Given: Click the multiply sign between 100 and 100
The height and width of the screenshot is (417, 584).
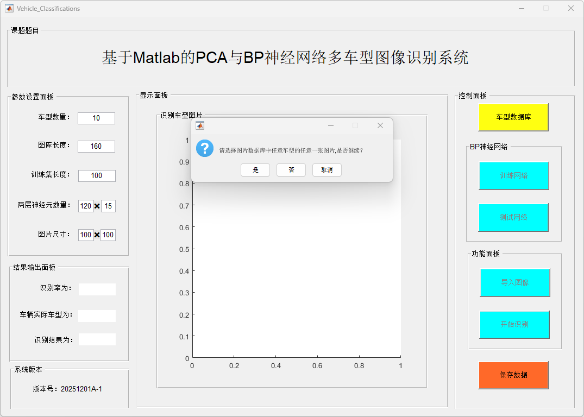Looking at the screenshot, I should coord(97,235).
